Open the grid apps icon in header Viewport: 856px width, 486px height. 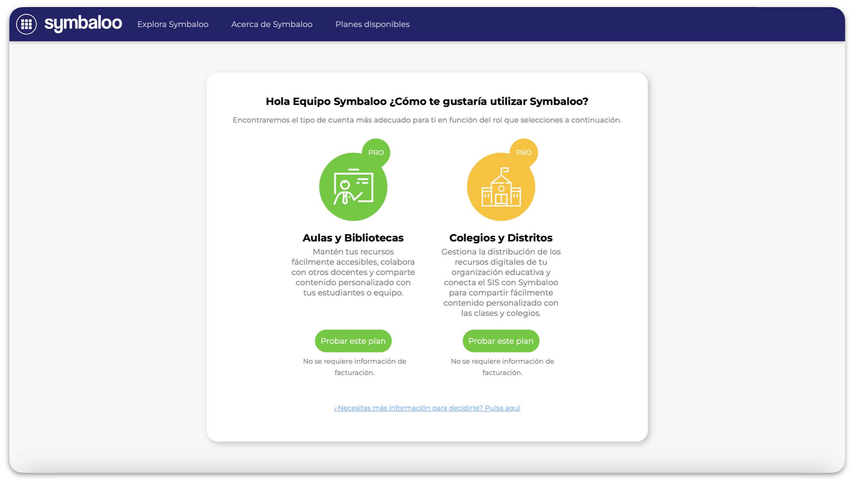click(x=26, y=24)
